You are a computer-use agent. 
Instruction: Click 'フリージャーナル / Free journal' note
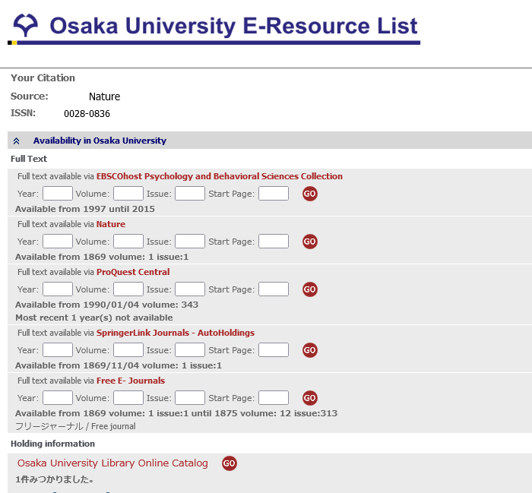pyautogui.click(x=75, y=426)
